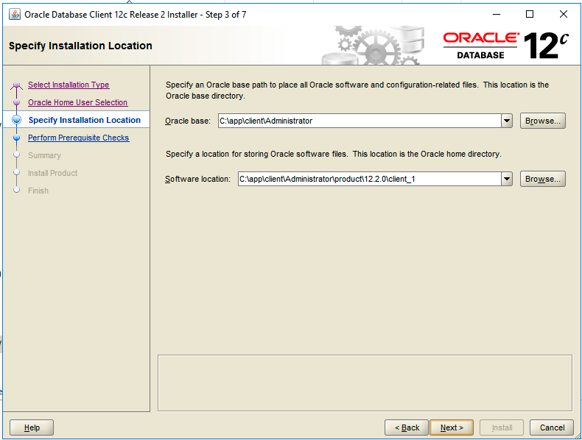The height and width of the screenshot is (440, 582).
Task: Cancel the installer
Action: tap(552, 427)
